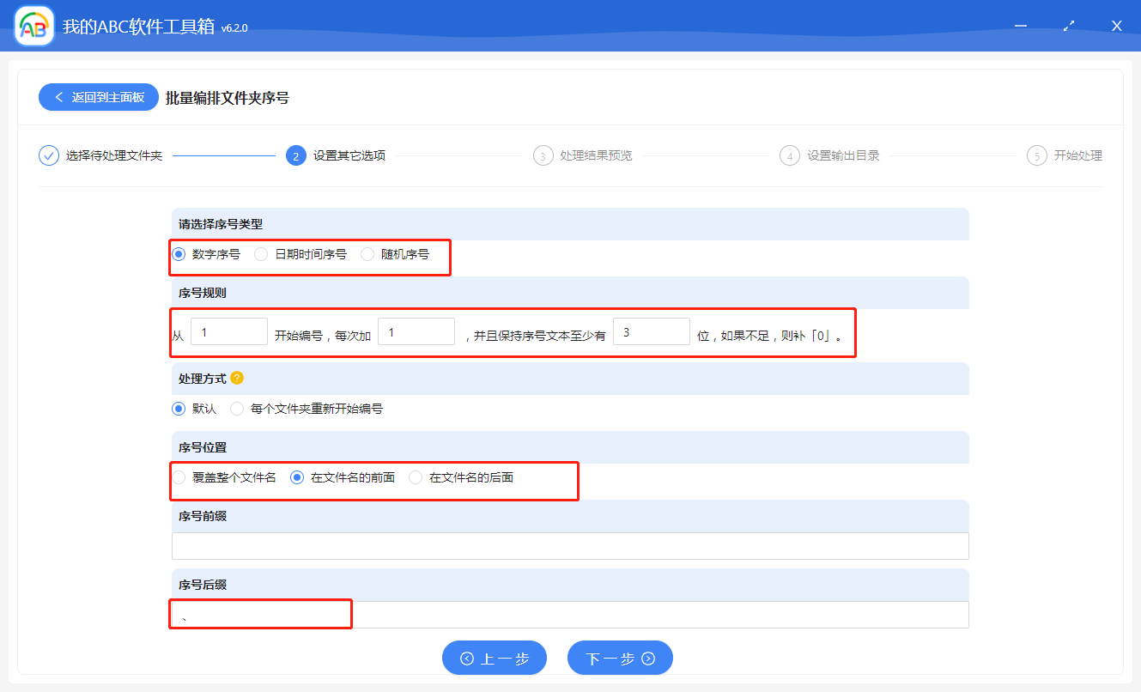Image resolution: width=1141 pixels, height=692 pixels.
Task: Click the completed checkmark on step 选择待处理文件夹
Action: point(48,155)
